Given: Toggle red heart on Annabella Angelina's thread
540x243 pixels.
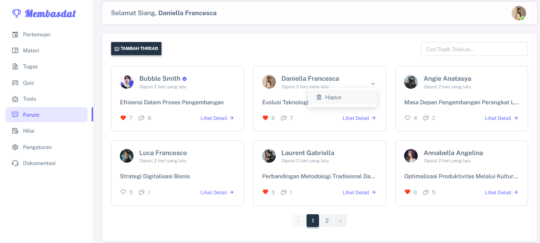Looking at the screenshot, I should (407, 192).
